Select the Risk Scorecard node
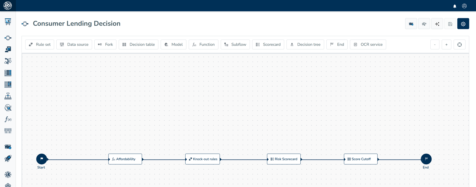Image resolution: width=476 pixels, height=187 pixels. click(284, 159)
